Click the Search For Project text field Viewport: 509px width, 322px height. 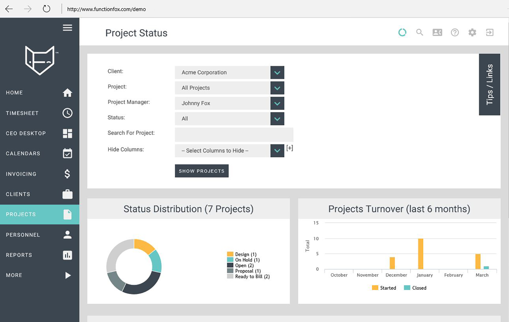point(234,135)
